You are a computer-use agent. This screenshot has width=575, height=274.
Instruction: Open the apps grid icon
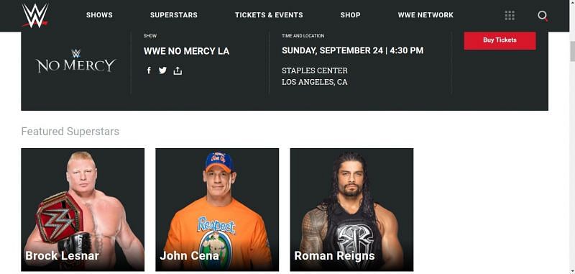tap(510, 15)
